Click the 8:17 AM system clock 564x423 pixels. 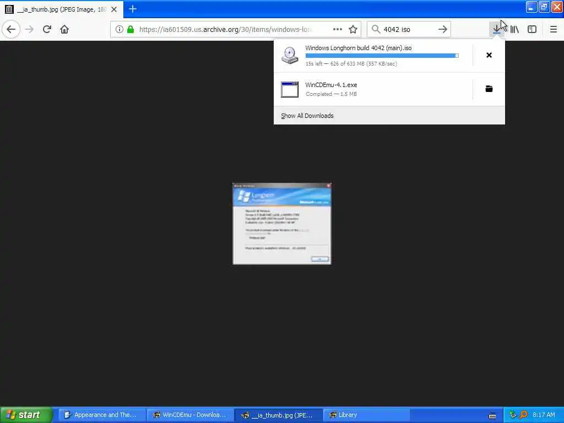pyautogui.click(x=544, y=415)
